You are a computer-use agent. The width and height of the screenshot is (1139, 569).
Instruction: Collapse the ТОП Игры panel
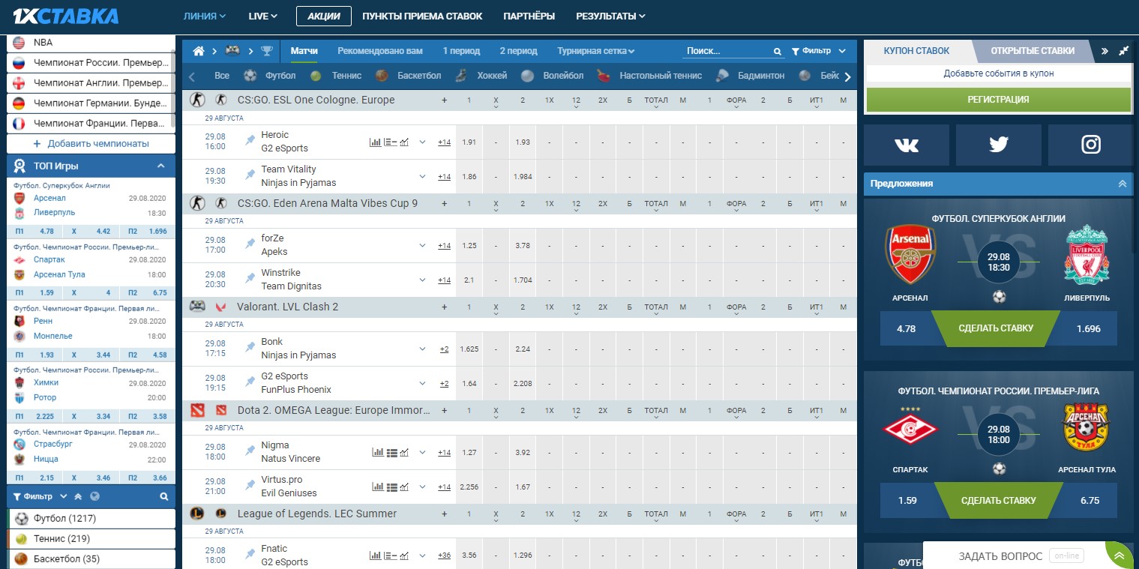click(x=160, y=166)
